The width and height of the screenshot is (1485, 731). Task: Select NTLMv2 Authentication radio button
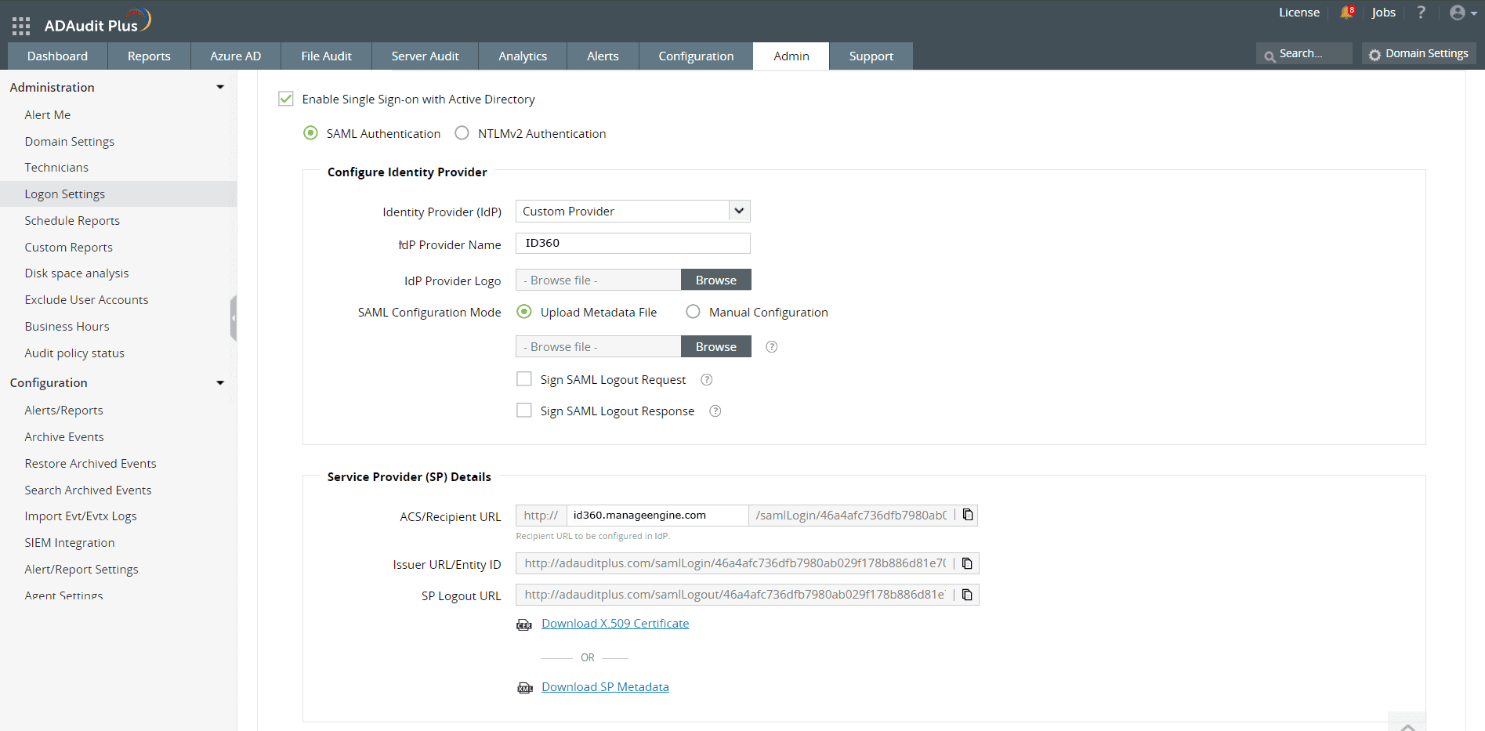462,133
